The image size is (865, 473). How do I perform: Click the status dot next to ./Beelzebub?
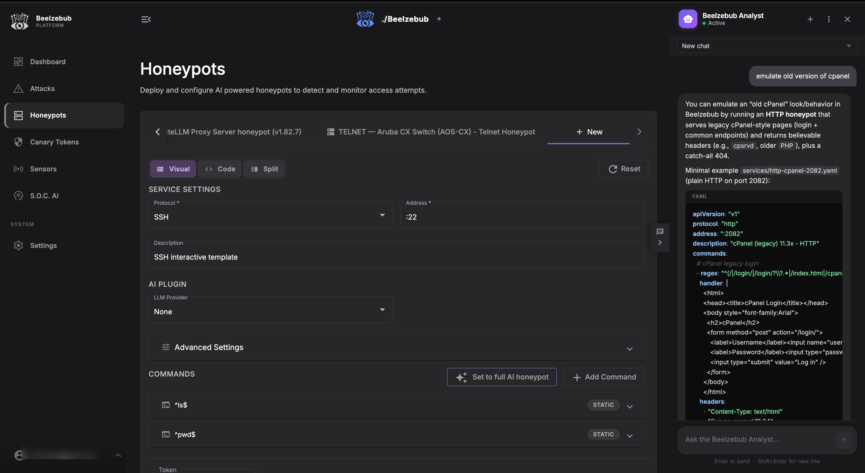[x=439, y=19]
